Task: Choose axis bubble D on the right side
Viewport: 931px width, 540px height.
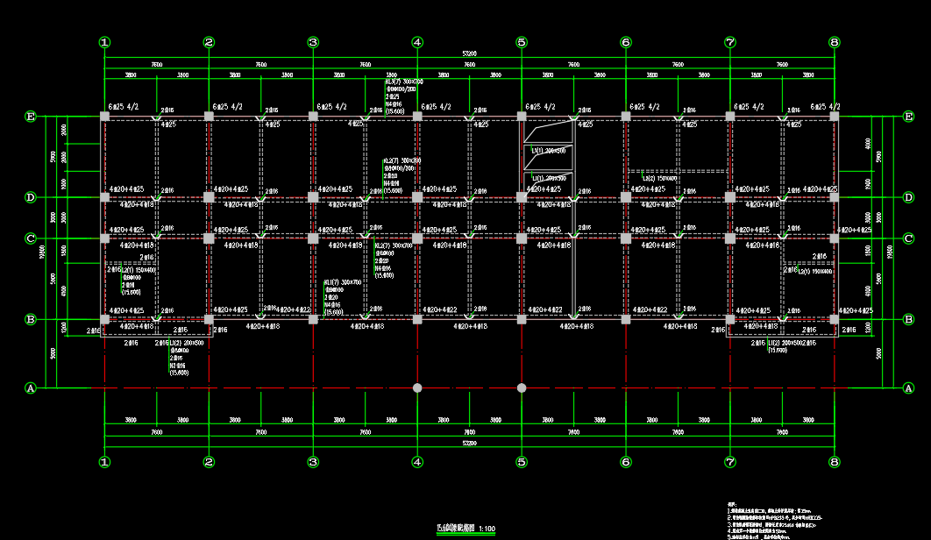Action: 908,197
